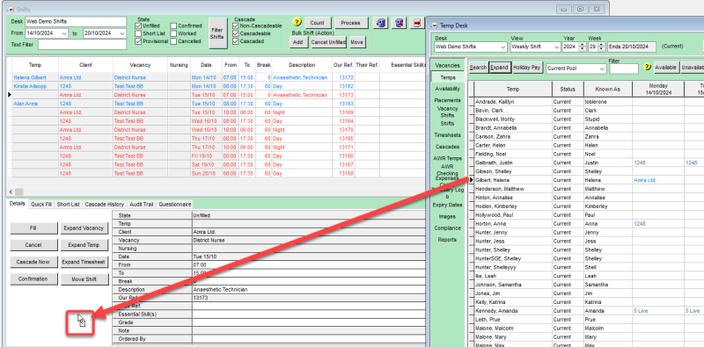Open Timesheets in Temp Desk sidebar
The width and height of the screenshot is (704, 347).
[447, 135]
